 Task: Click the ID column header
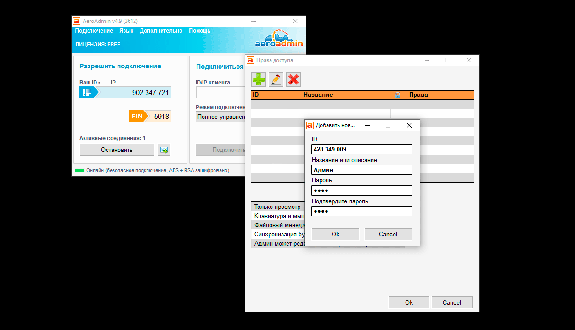tap(256, 95)
